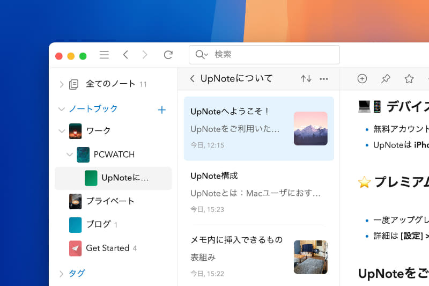Image resolution: width=429 pixels, height=286 pixels.
Task: Click the sync refresh icon
Action: [x=168, y=55]
